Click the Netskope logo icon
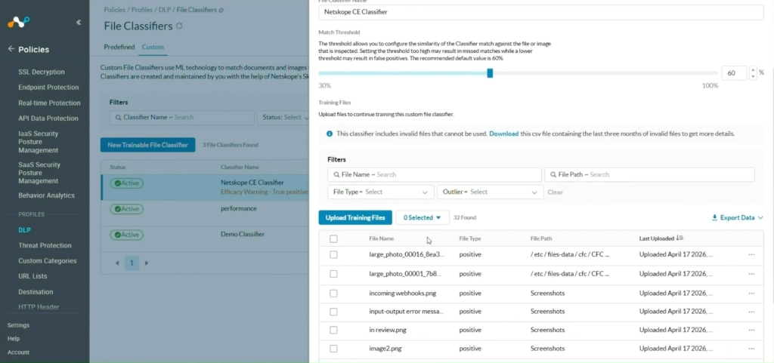 pos(18,22)
